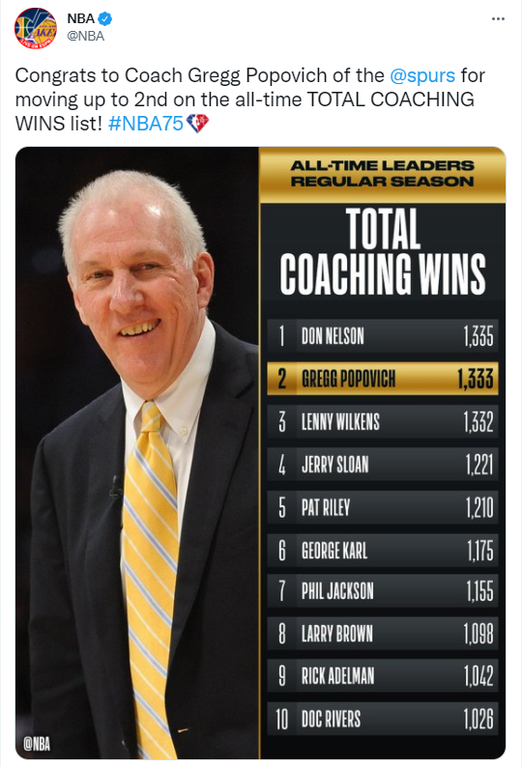Click the Doc Rivers row
Viewport: 522px width, 767px height.
click(x=383, y=719)
